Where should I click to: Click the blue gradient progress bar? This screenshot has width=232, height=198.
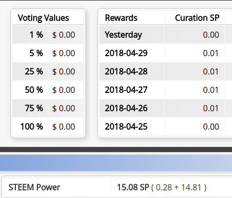(116, 163)
